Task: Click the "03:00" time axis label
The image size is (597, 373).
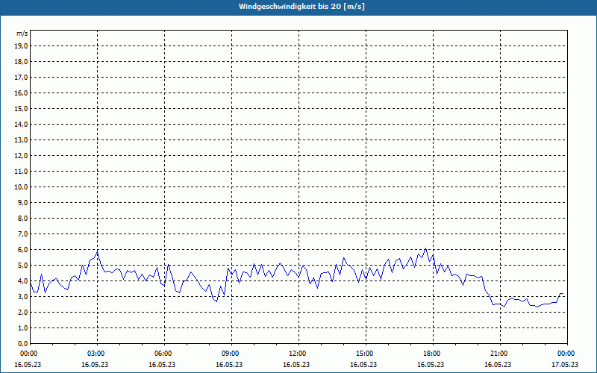Action: pos(96,354)
